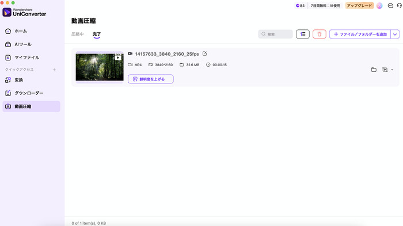Screen dimensions: 403x226
Task: Switch to the 圧縮中 tab
Action: pyautogui.click(x=77, y=34)
